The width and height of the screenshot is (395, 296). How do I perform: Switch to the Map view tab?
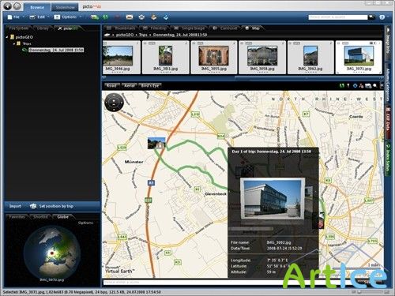pos(252,28)
